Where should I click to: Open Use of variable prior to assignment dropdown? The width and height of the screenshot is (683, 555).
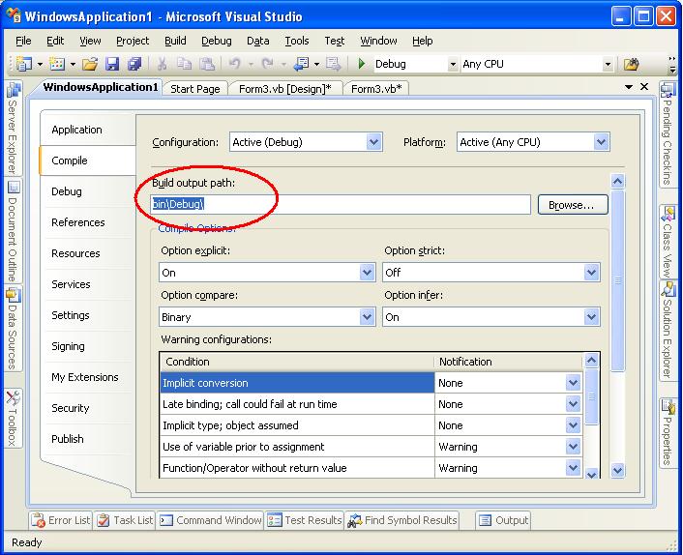click(573, 447)
